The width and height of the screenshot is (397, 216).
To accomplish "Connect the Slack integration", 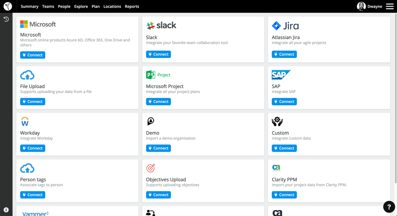I will click(158, 54).
